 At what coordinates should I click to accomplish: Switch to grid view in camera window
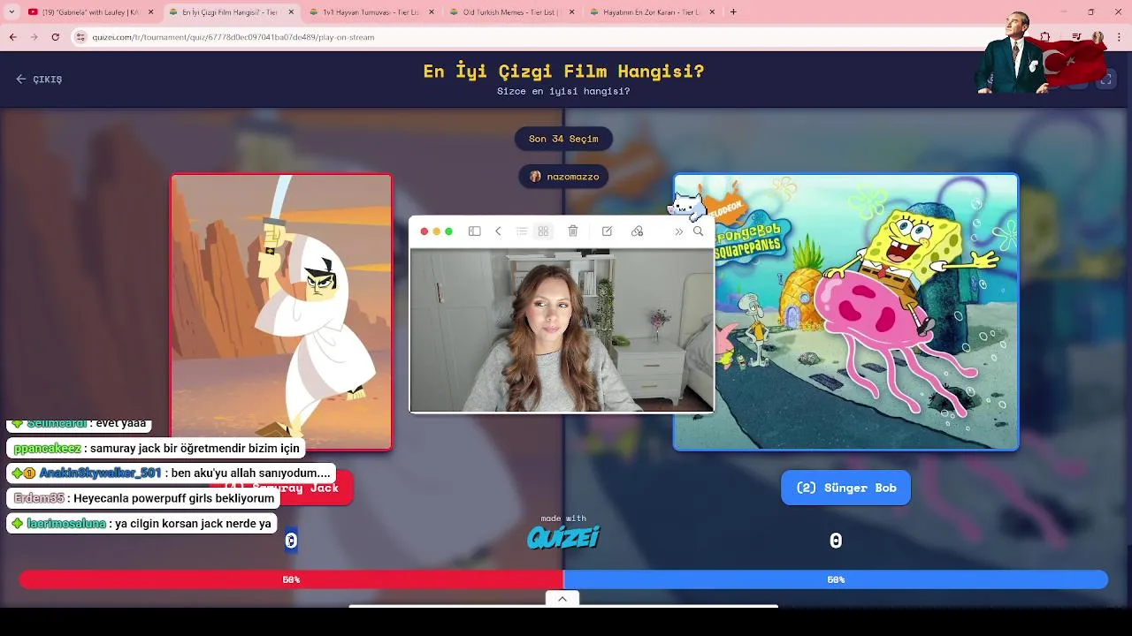(543, 231)
